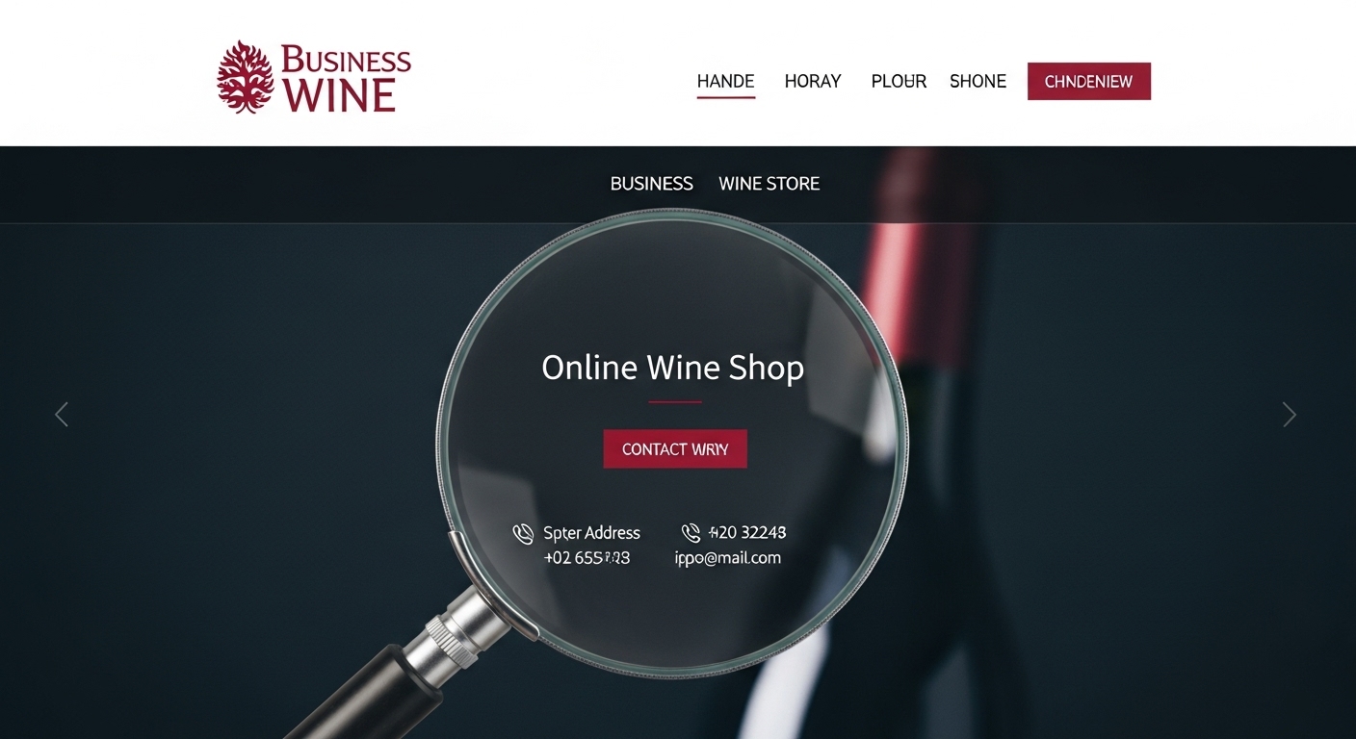Click phone icon beside Spter Address
The height and width of the screenshot is (739, 1356).
pos(523,534)
